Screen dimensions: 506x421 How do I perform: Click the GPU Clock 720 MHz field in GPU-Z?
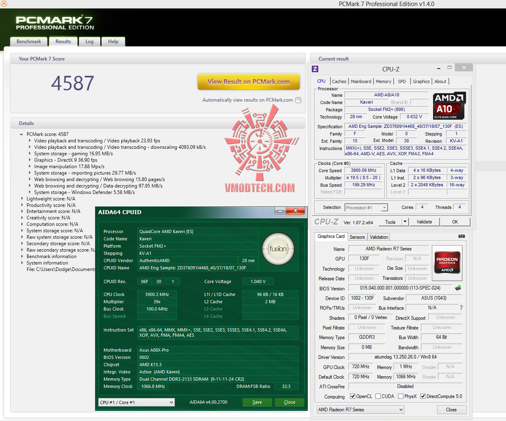(361, 367)
